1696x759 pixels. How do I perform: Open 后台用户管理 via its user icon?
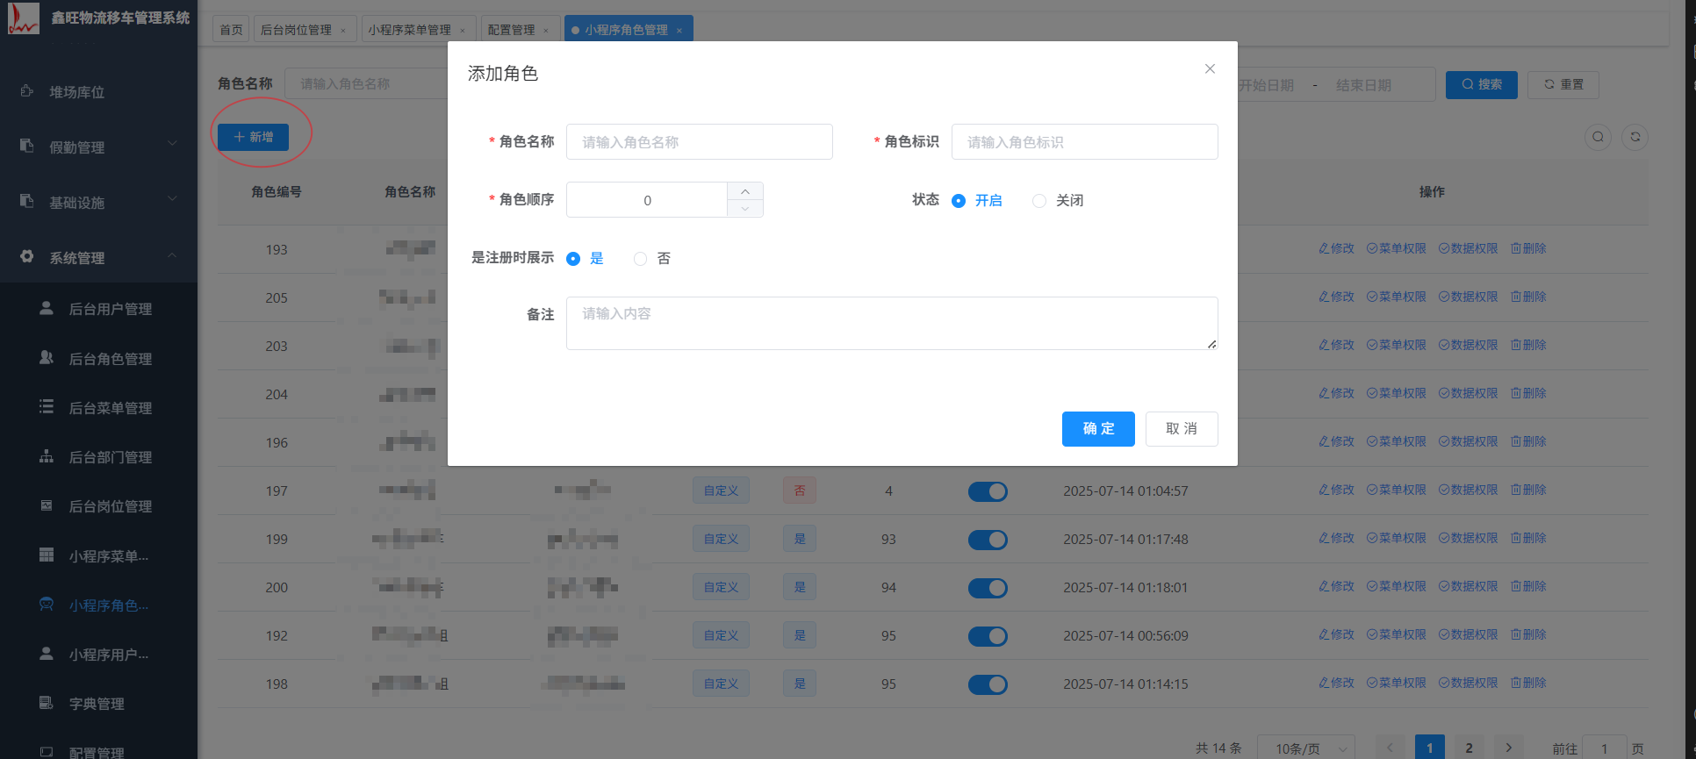click(47, 308)
